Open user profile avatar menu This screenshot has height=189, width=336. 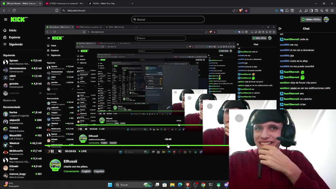tap(326, 19)
